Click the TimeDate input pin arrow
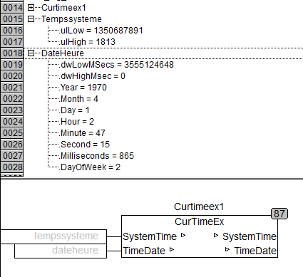 click(x=172, y=249)
